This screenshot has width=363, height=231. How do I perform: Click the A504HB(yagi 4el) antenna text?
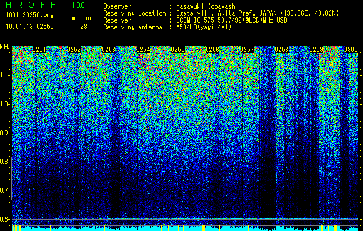[204, 27]
